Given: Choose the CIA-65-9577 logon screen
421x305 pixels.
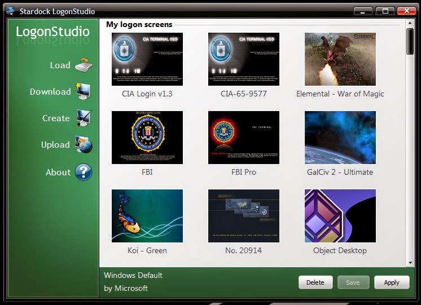Looking at the screenshot, I should tap(244, 59).
